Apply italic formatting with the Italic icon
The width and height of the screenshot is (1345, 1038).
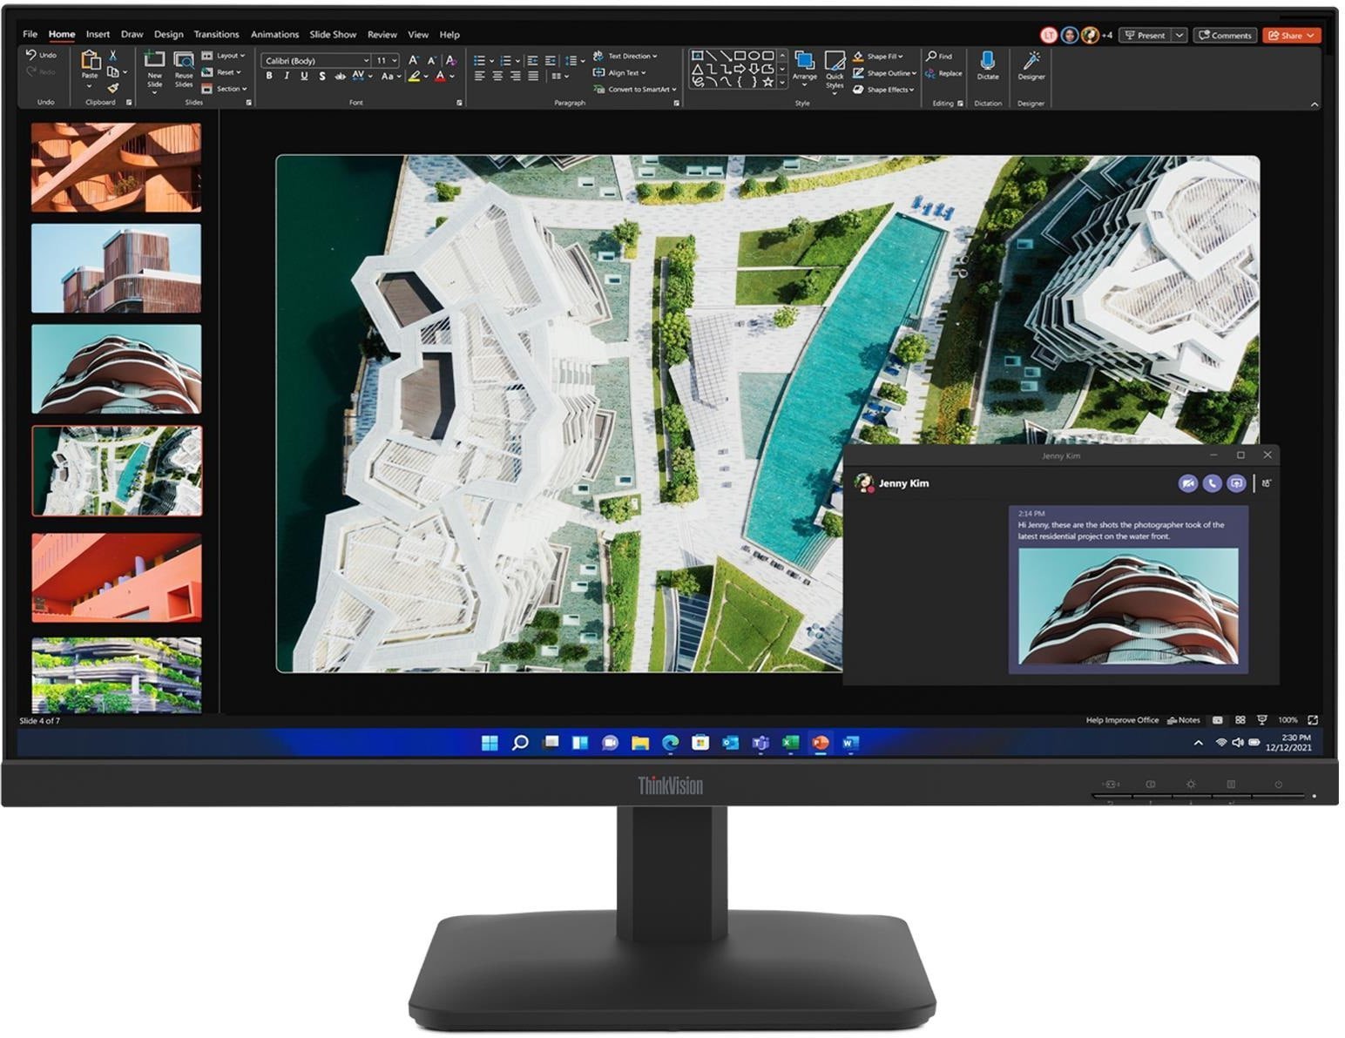tap(286, 76)
